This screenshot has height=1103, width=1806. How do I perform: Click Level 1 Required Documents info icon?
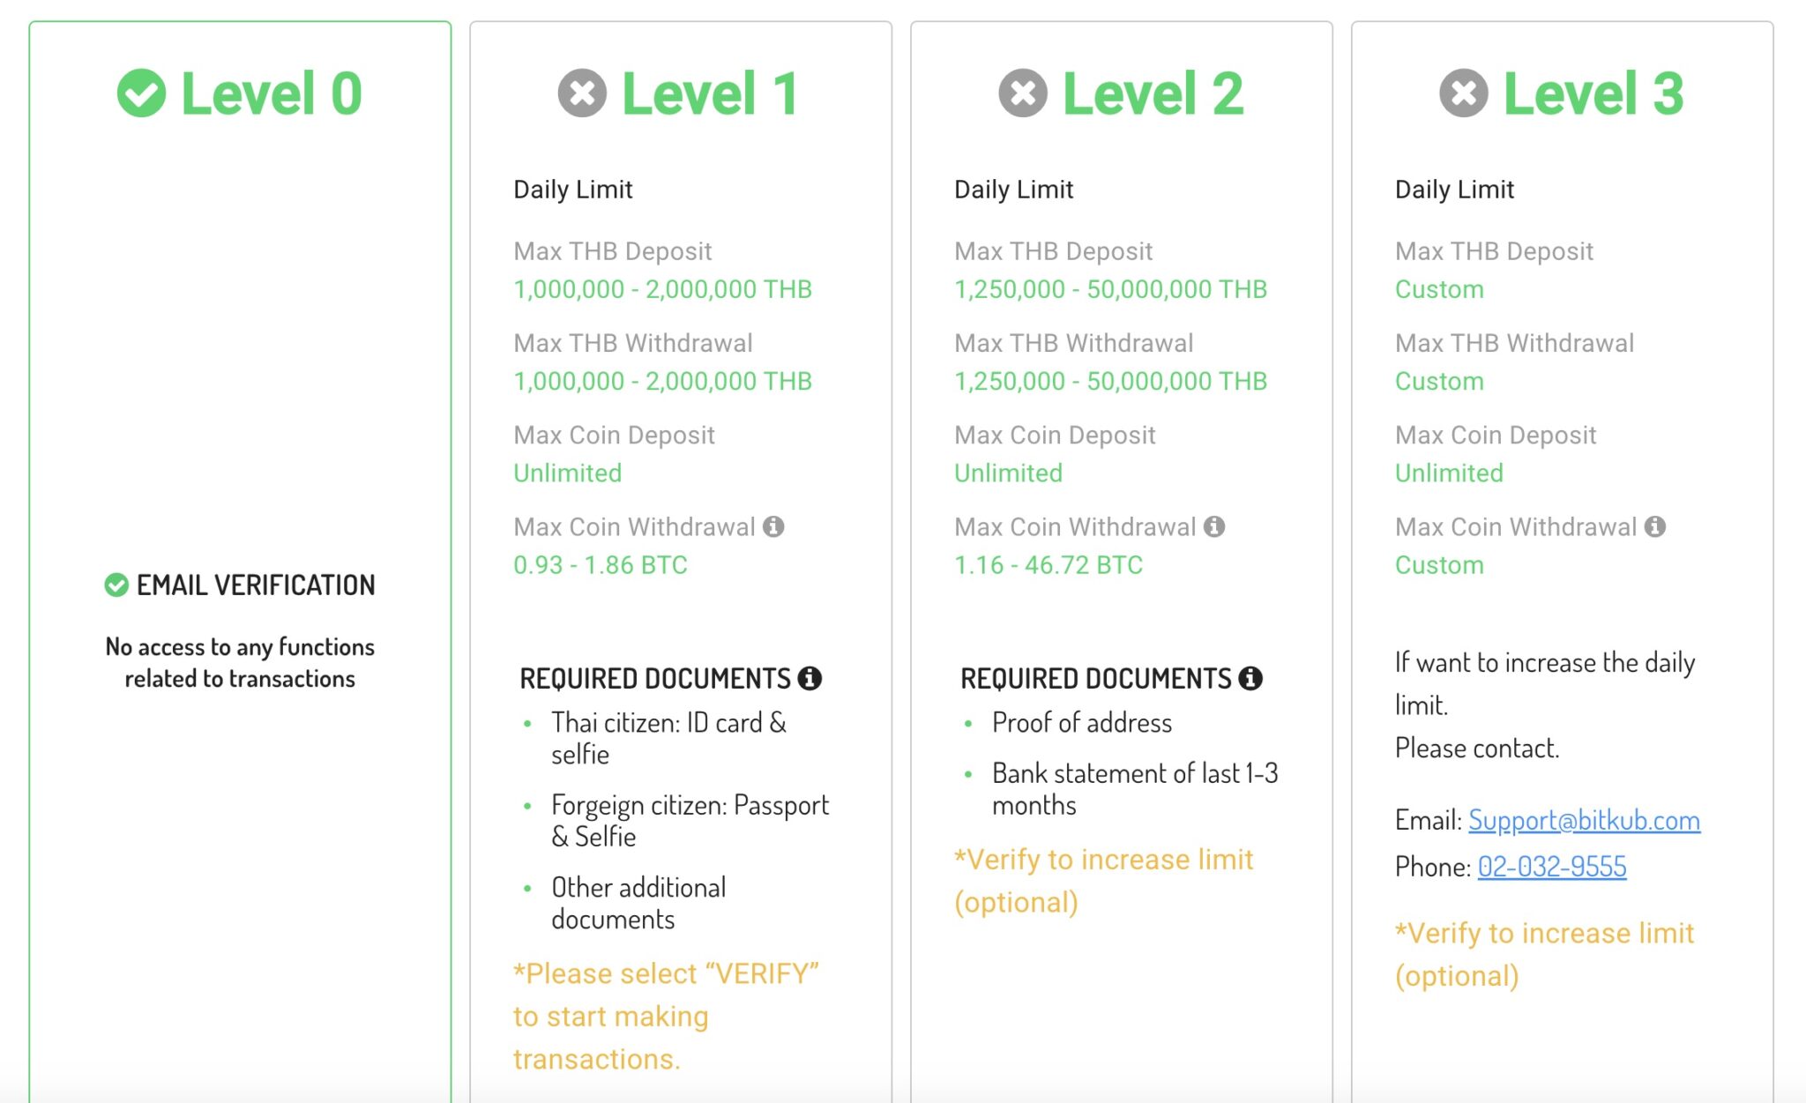810,678
